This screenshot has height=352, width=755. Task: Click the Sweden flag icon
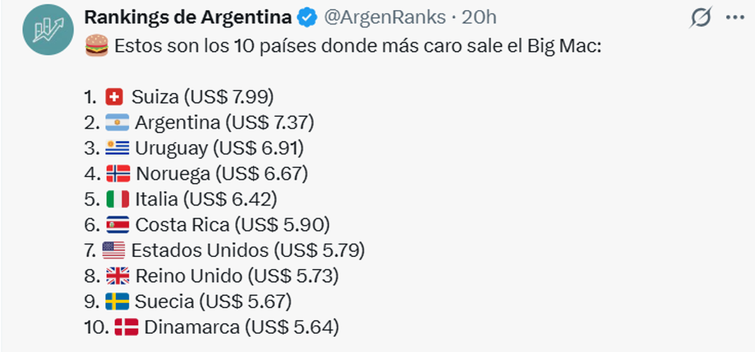(117, 301)
